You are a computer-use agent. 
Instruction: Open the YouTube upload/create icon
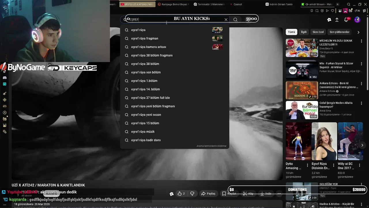(x=337, y=20)
